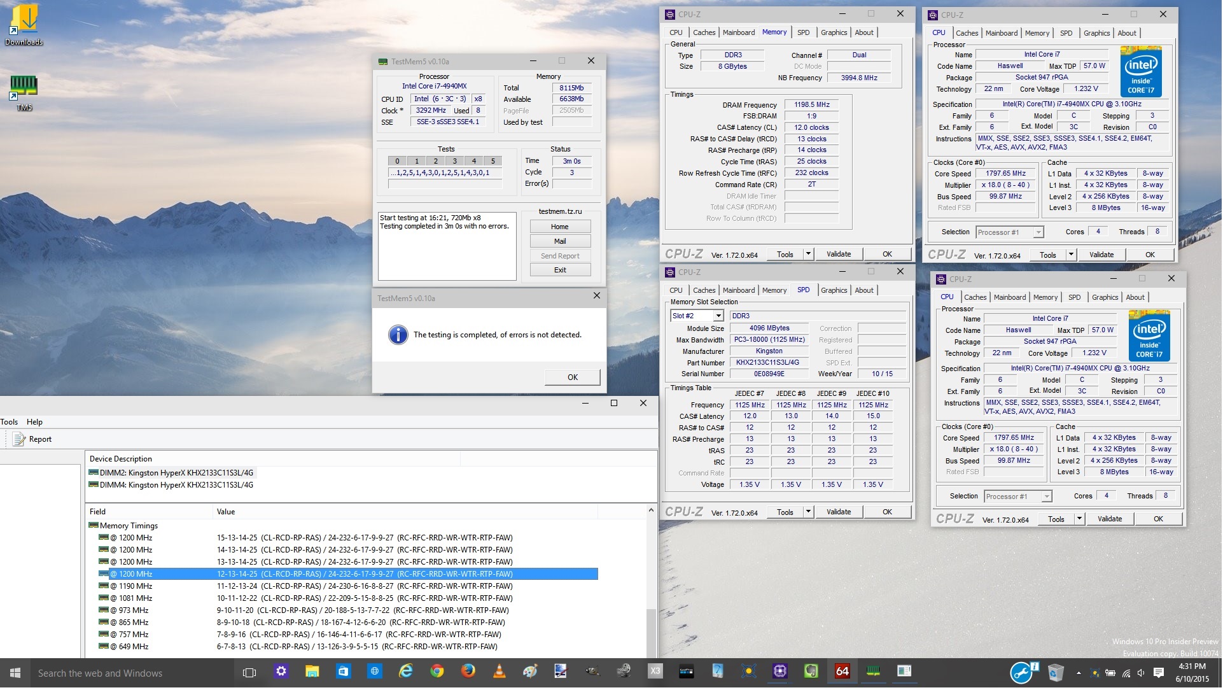This screenshot has height=690, width=1223.
Task: Click the Home button in TestMem5
Action: (x=561, y=228)
